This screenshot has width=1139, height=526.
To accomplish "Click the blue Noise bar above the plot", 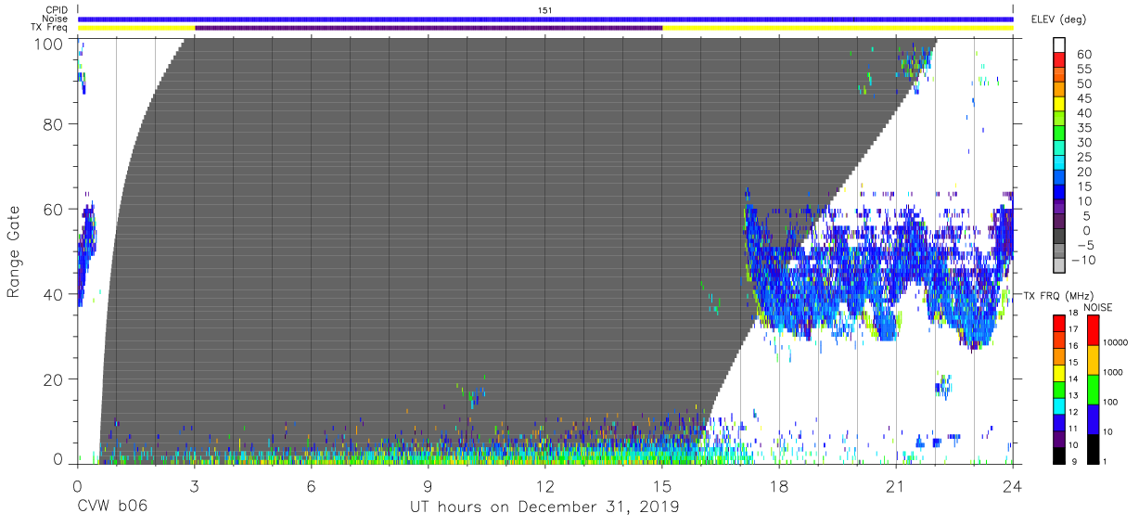I will coord(545,19).
